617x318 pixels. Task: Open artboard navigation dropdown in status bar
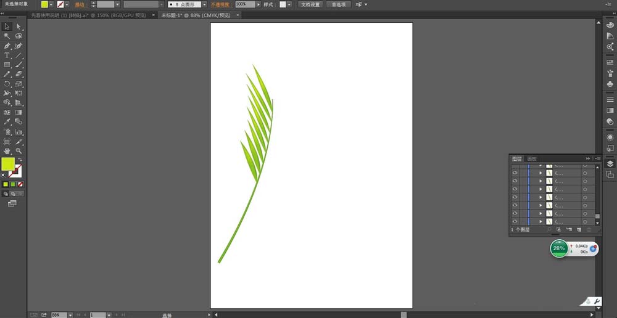click(x=109, y=315)
